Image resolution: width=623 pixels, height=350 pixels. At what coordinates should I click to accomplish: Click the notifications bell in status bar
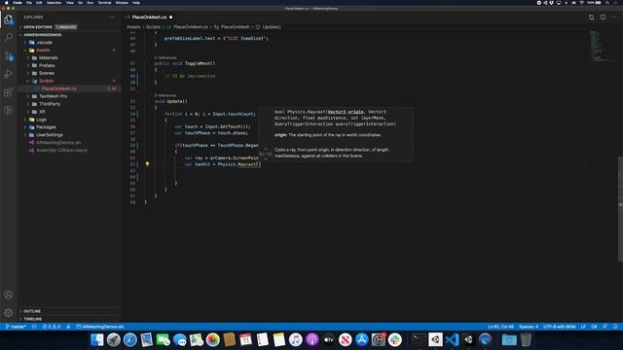click(615, 327)
